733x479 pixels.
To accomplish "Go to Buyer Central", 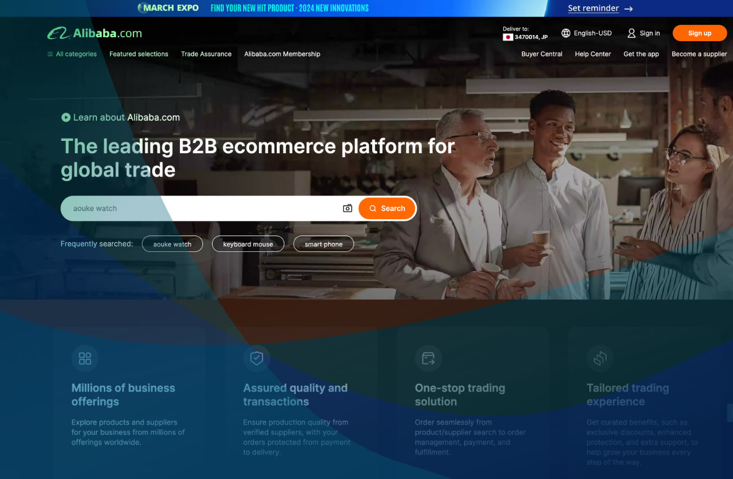I will coord(541,54).
